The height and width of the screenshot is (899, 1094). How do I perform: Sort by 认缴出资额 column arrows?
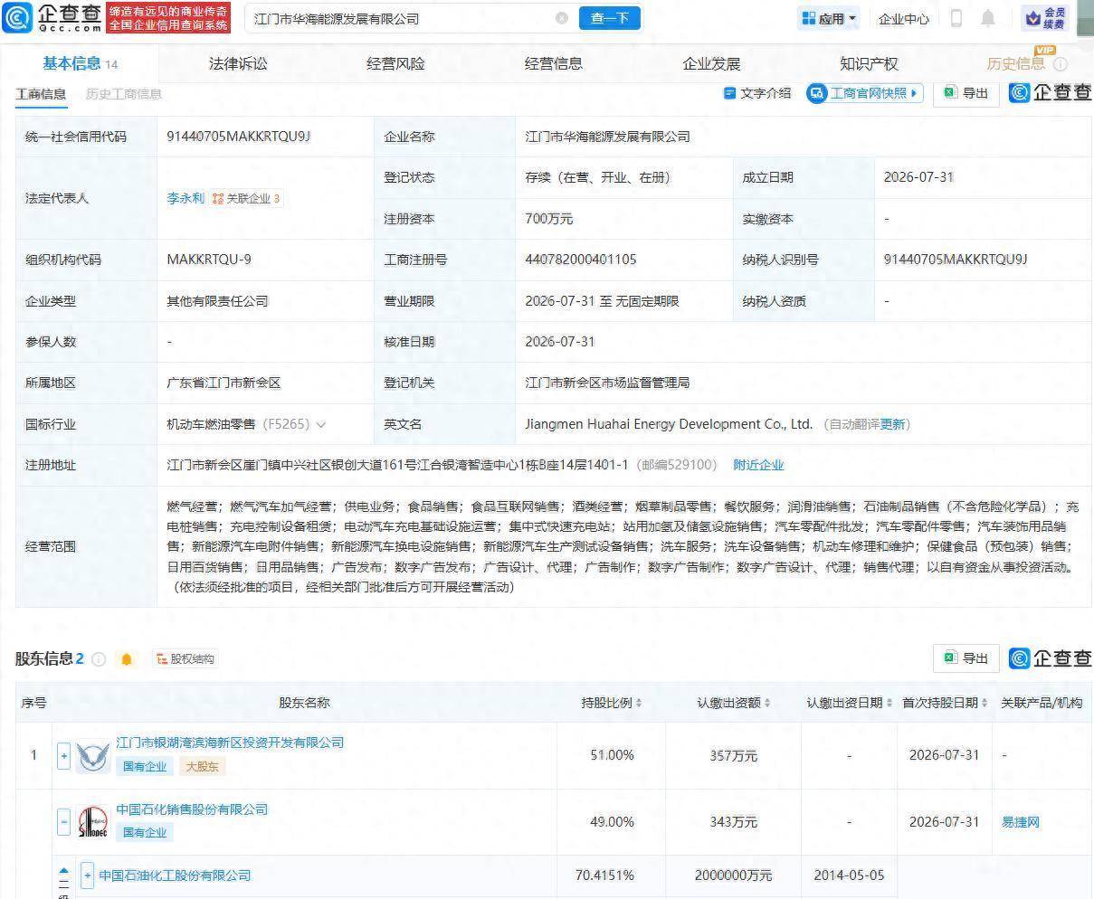(767, 703)
